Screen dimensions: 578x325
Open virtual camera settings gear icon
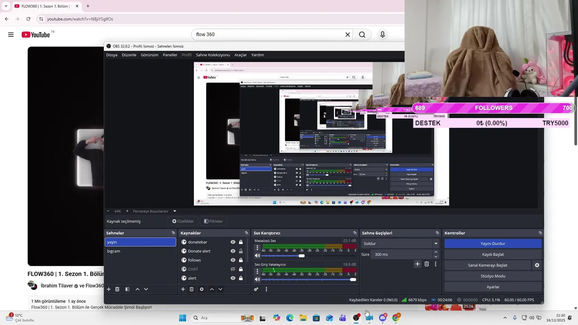537,265
